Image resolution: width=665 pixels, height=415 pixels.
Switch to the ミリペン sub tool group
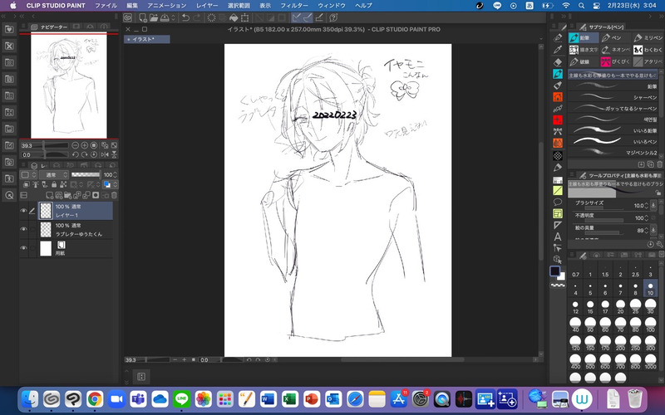point(648,37)
